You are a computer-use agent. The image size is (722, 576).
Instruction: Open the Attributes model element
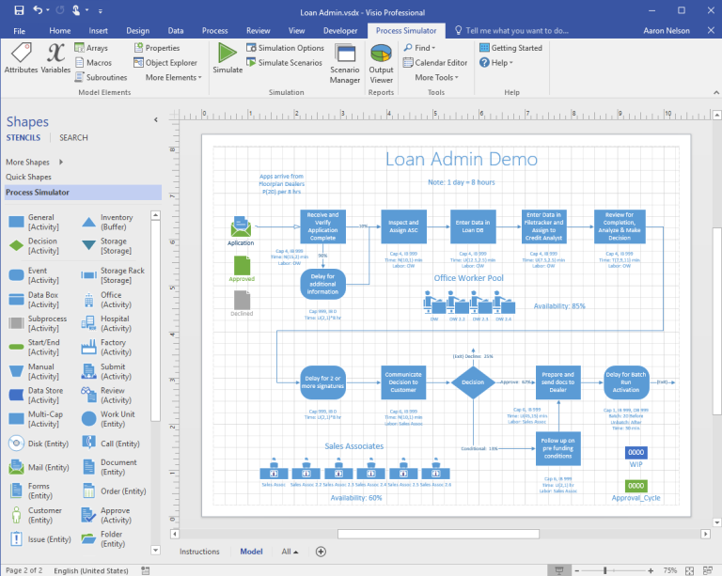(x=21, y=57)
